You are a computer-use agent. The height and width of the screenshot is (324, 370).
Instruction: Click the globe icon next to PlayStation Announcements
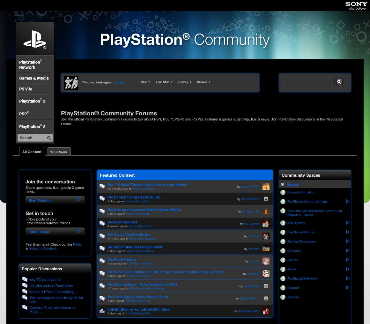coord(283,202)
